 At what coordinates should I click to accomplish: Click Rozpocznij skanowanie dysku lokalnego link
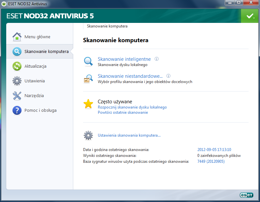[x=132, y=107]
